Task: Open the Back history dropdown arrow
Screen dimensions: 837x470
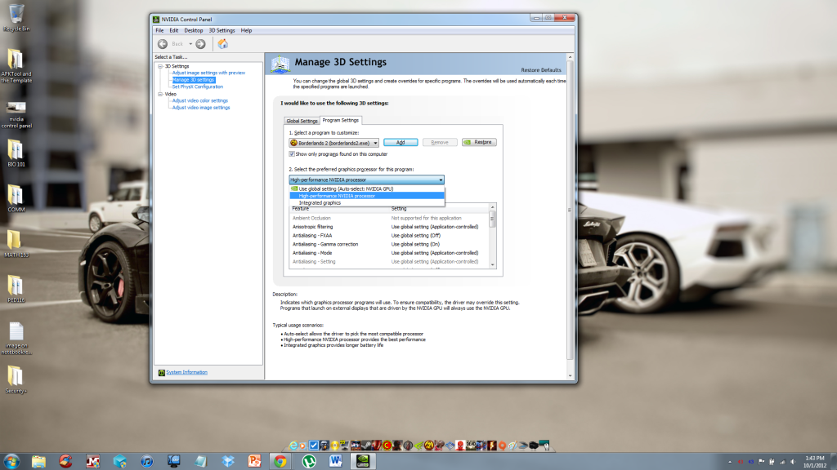Action: [x=190, y=44]
